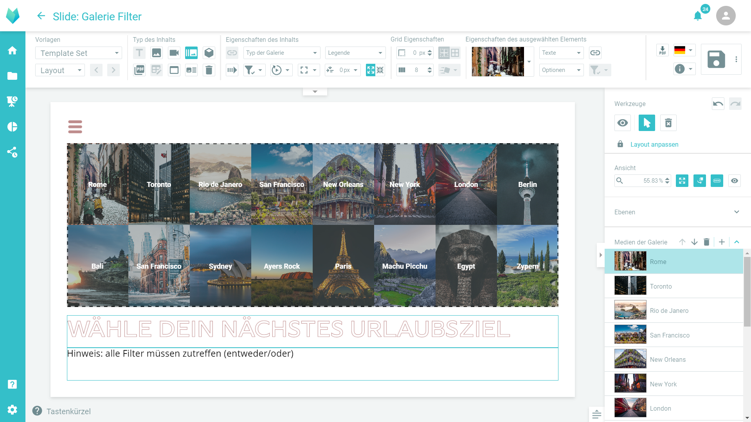Click the zoom percentage input field

[x=642, y=181]
